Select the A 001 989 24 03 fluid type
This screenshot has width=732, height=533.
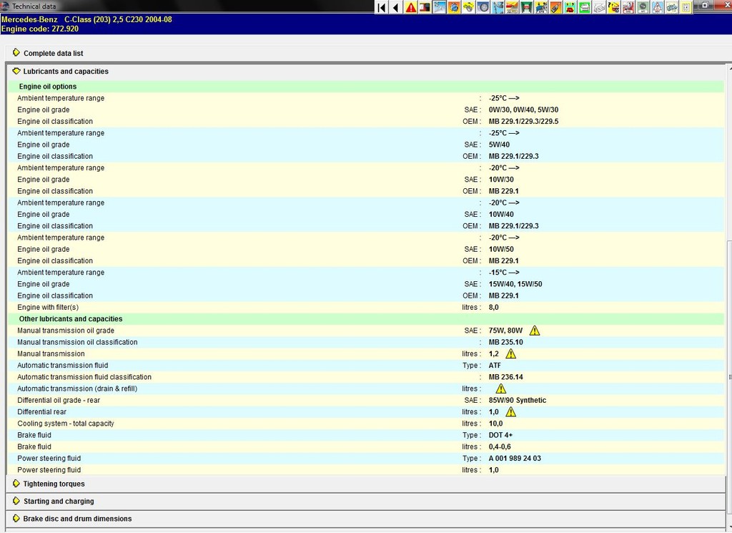[x=515, y=459]
